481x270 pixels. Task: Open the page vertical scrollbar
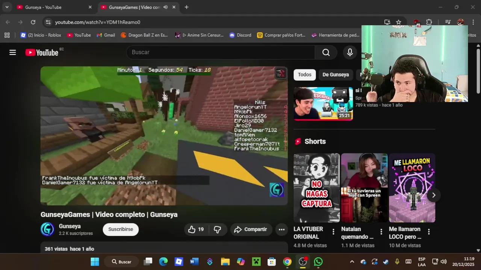click(x=478, y=71)
